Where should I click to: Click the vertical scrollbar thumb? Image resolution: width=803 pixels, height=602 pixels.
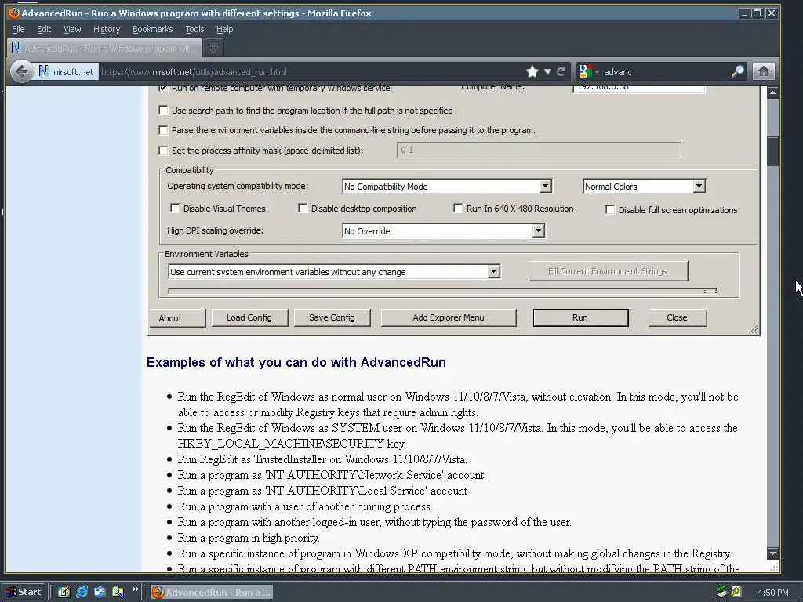[x=772, y=151]
